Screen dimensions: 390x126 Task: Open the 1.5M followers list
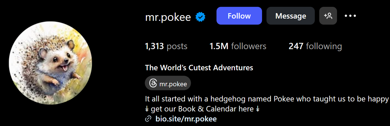(238, 46)
